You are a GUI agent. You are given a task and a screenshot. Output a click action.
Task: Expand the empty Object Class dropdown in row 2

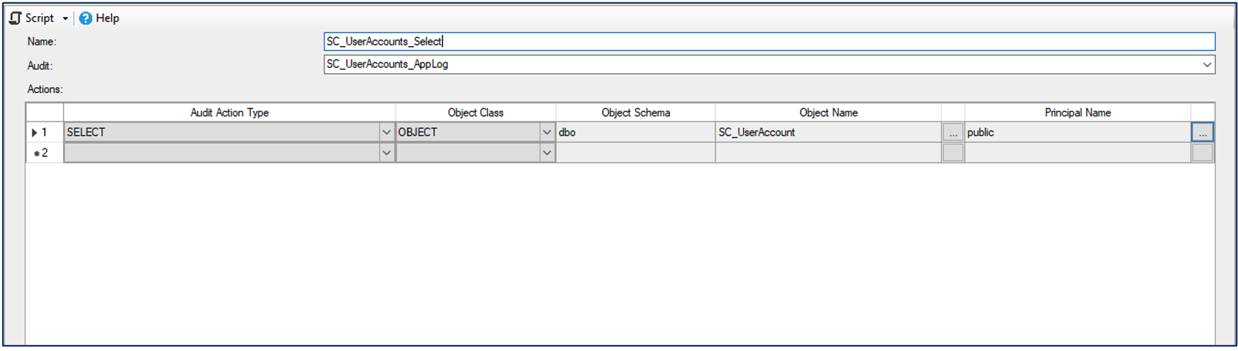[x=547, y=153]
